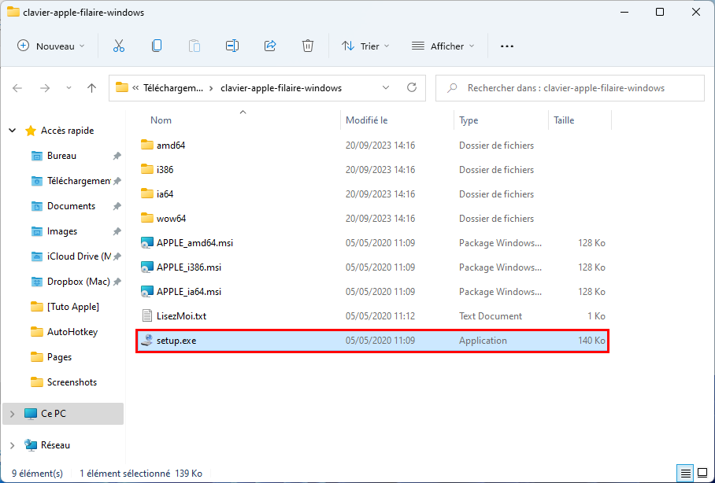Click the i386 folder icon
715x483 pixels.
[146, 169]
